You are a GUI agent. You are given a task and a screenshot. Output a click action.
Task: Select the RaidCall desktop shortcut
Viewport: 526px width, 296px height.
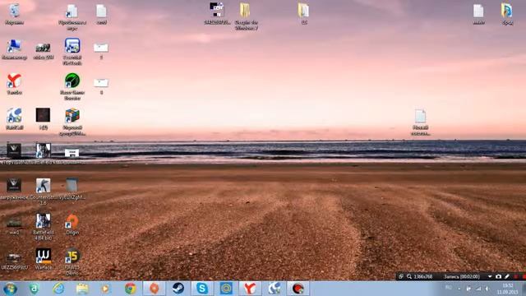[x=14, y=118]
